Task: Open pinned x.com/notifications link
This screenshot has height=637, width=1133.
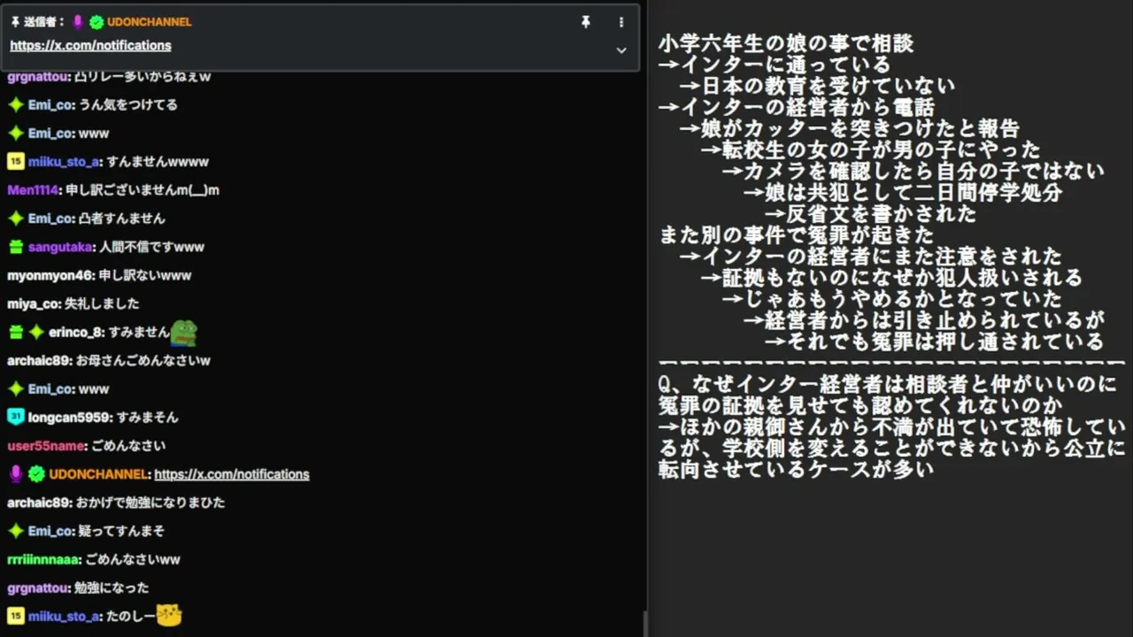Action: [90, 45]
